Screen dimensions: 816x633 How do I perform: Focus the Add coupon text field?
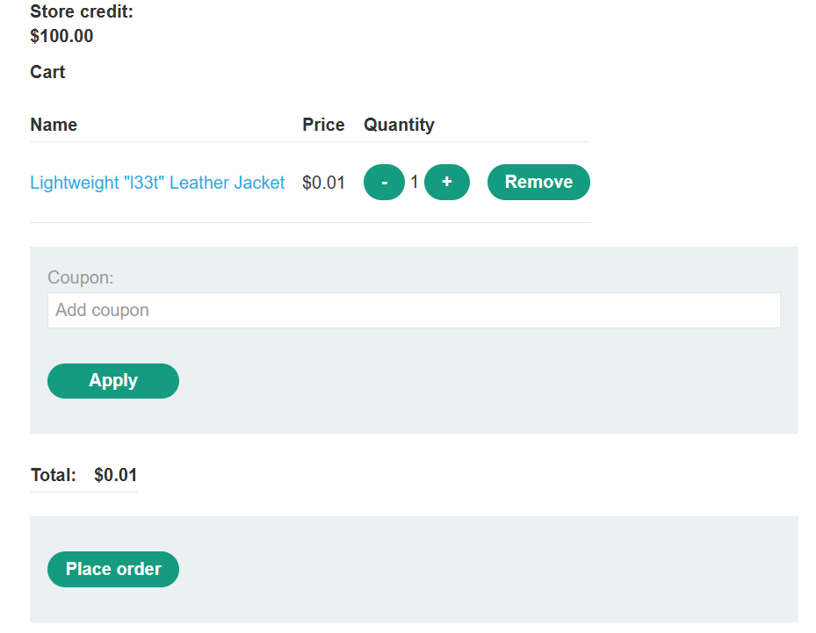click(414, 310)
